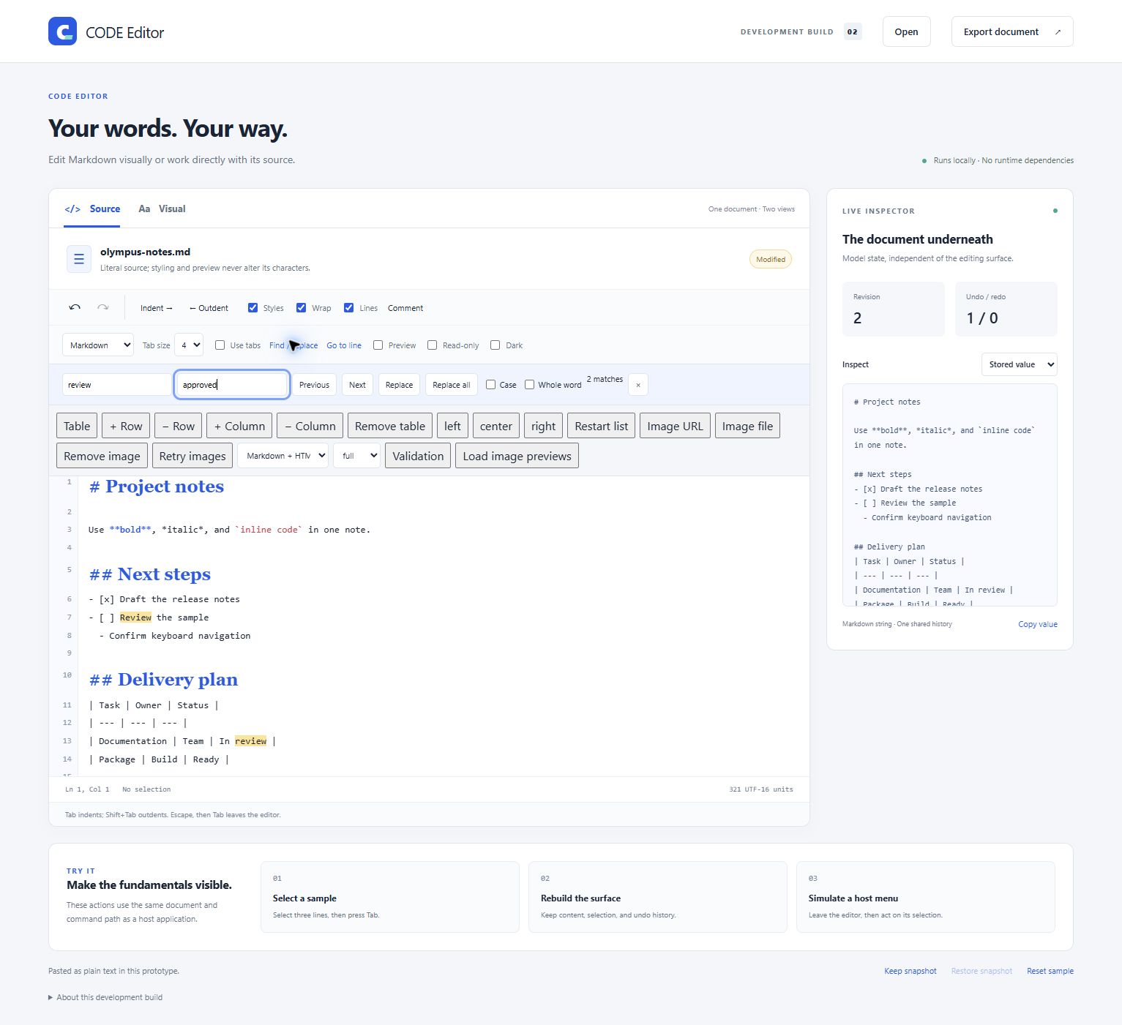Image resolution: width=1122 pixels, height=1025 pixels.
Task: Click the Indent toolbar button
Action: (157, 308)
